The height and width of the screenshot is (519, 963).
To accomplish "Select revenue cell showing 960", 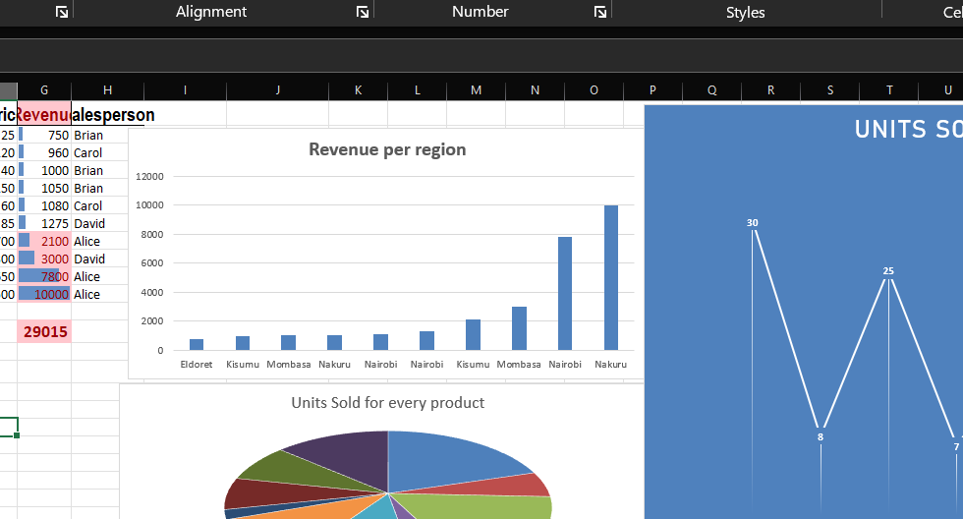I will point(44,153).
